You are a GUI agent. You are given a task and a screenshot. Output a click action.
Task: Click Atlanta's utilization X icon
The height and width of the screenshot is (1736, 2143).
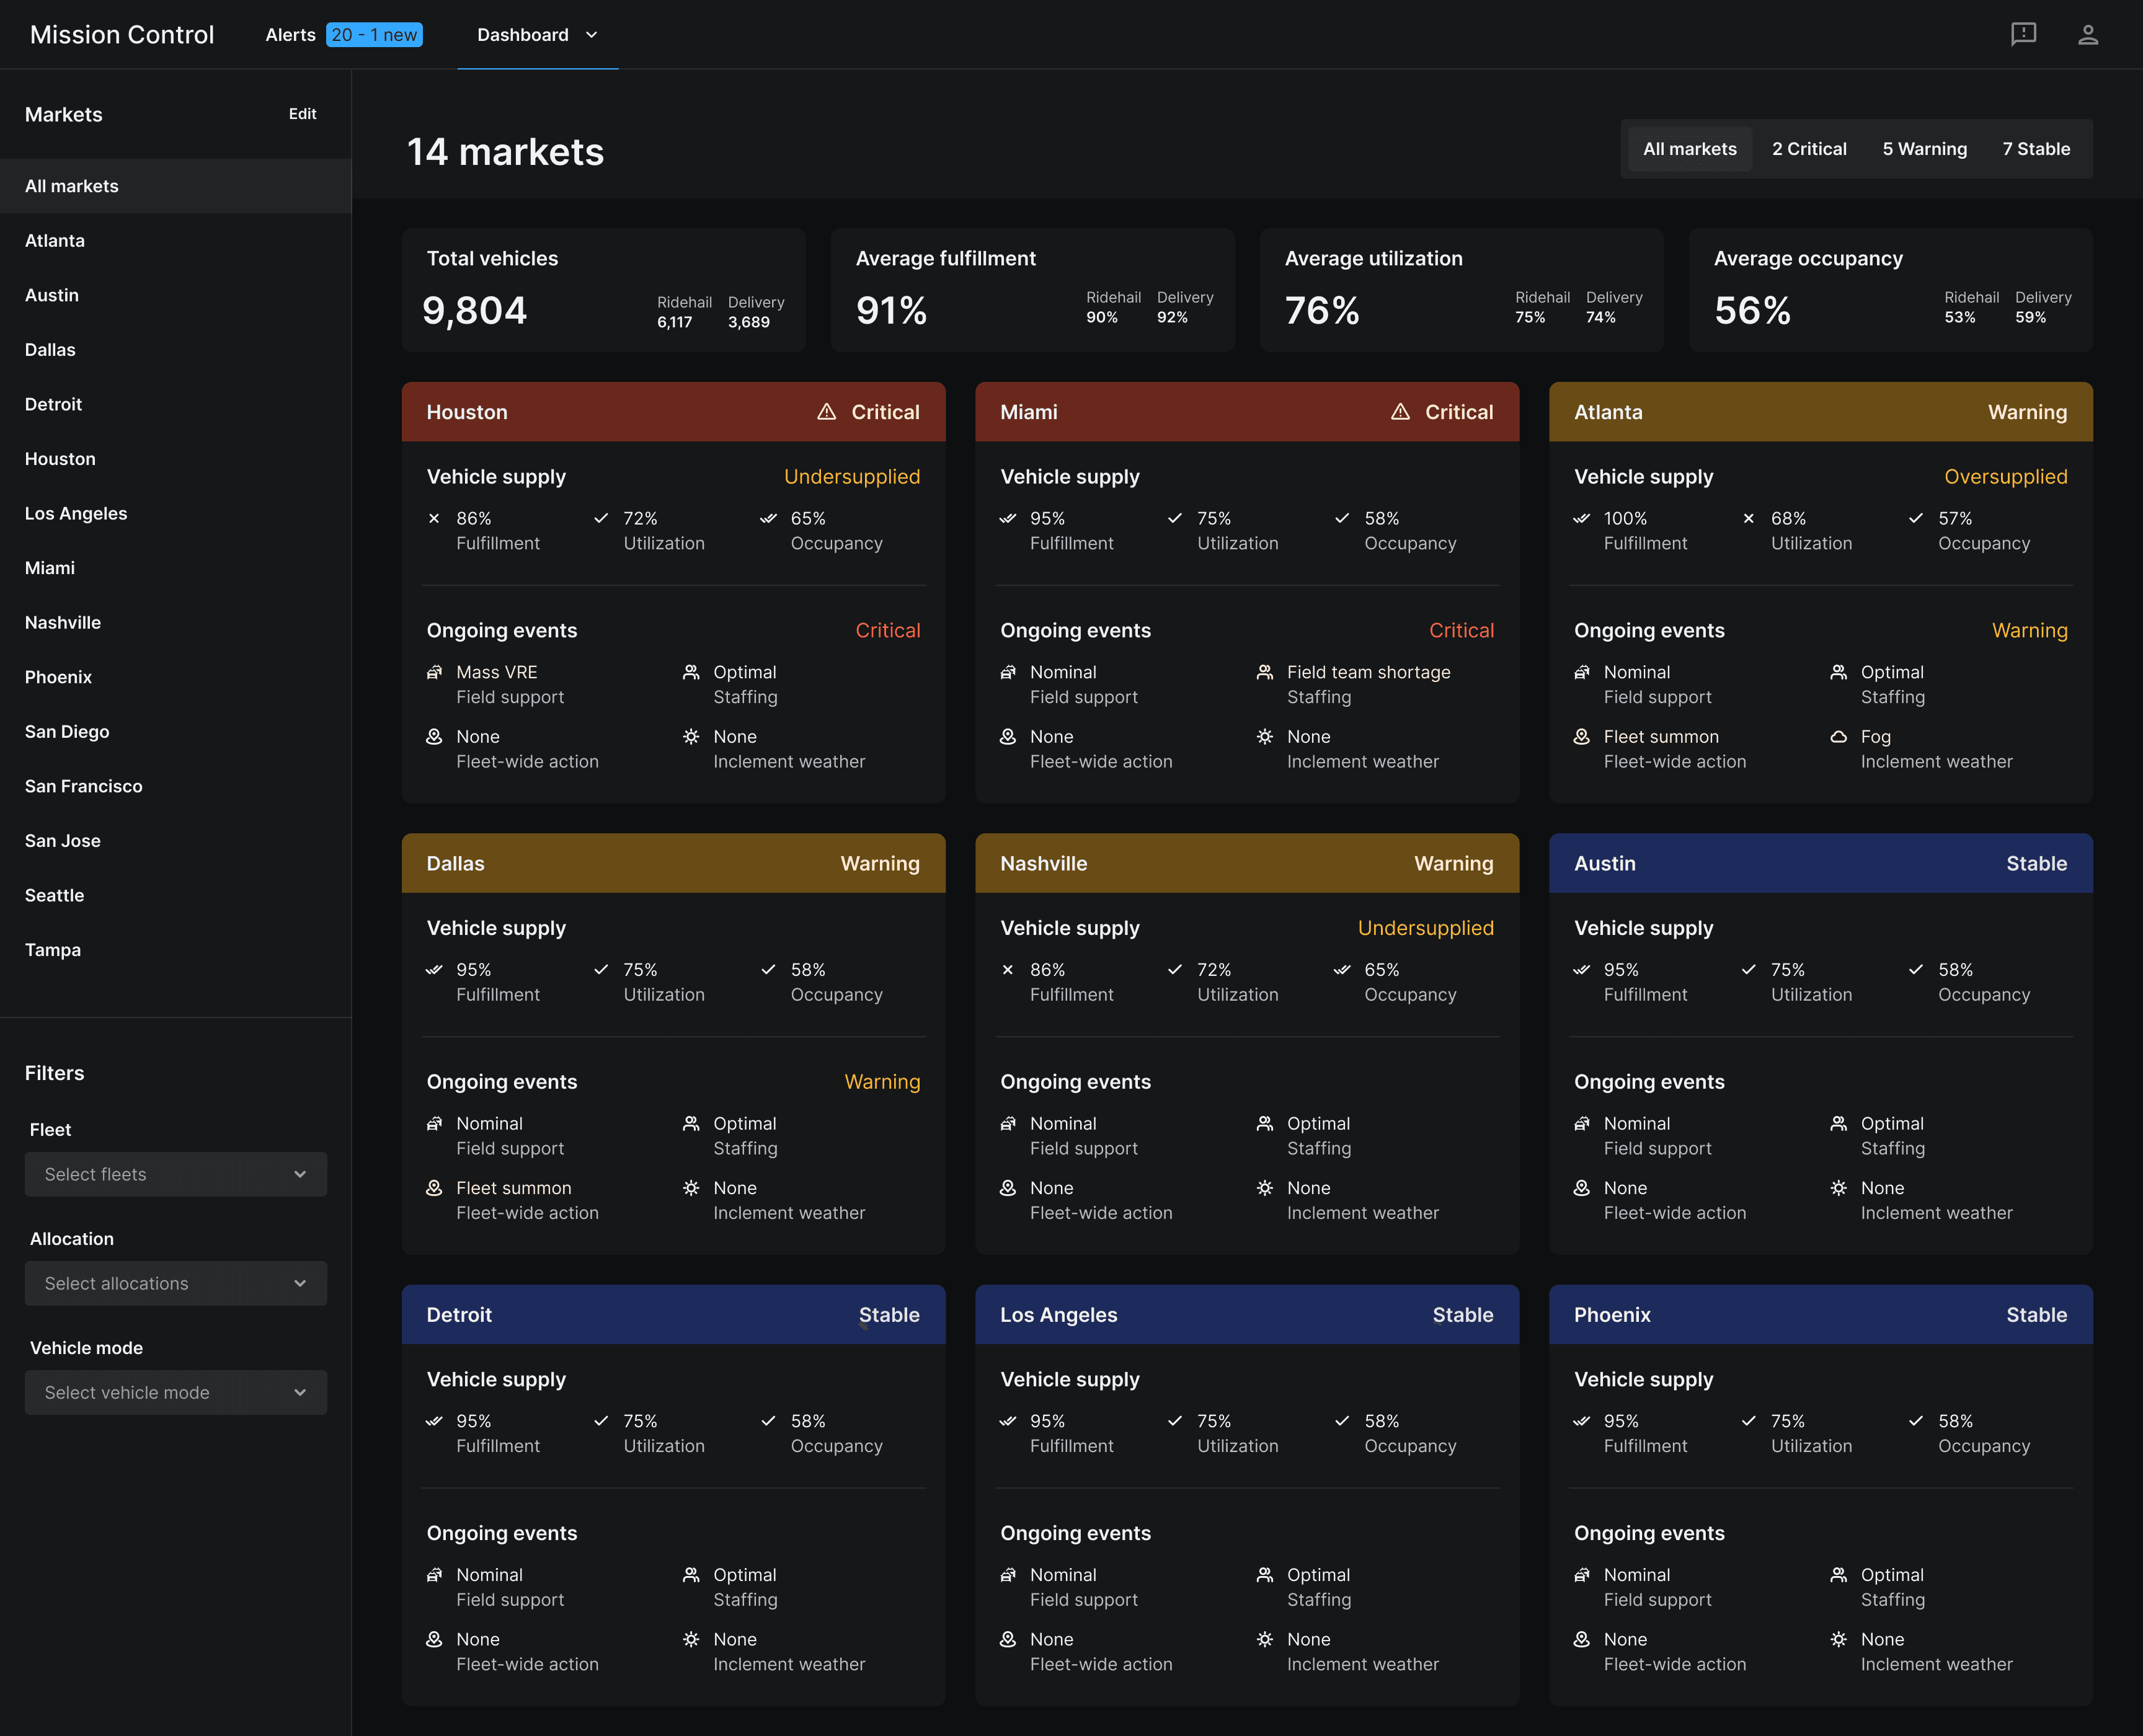(x=1748, y=518)
